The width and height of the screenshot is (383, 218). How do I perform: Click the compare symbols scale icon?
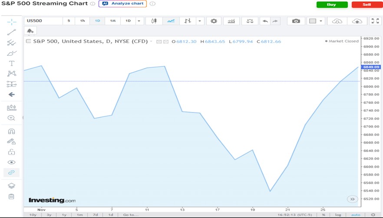tap(249, 21)
